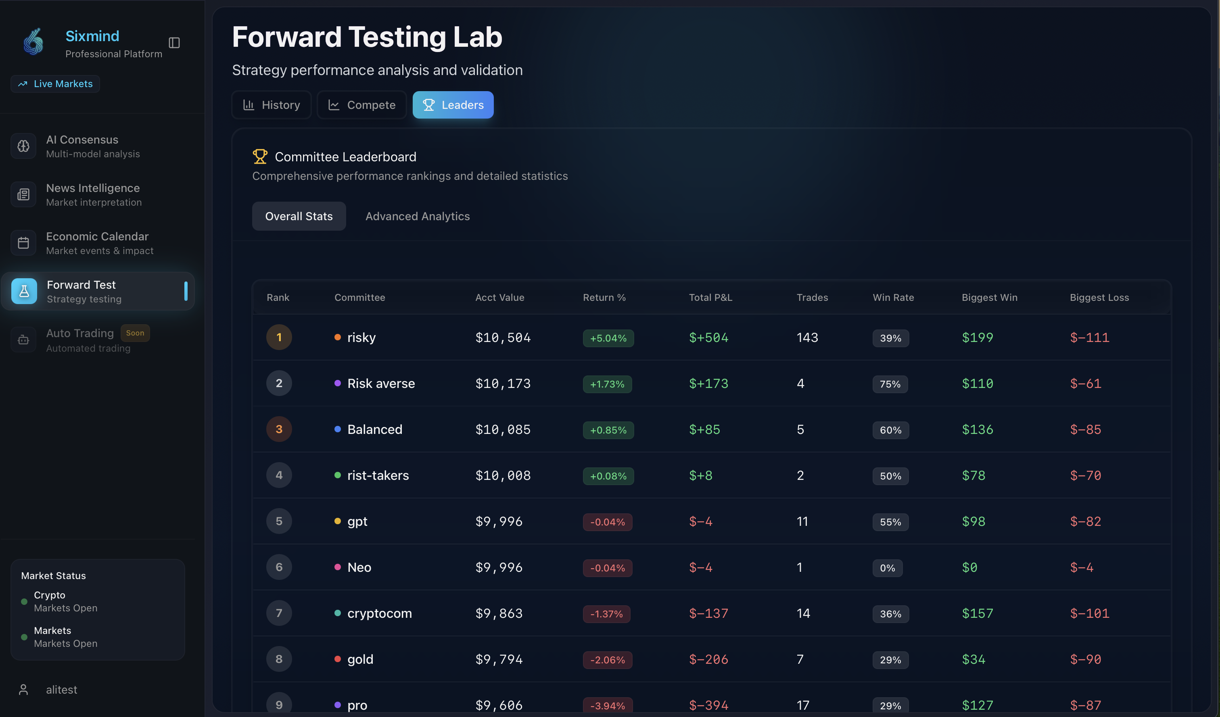1220x717 pixels.
Task: Click the alitest user profile icon
Action: (23, 690)
